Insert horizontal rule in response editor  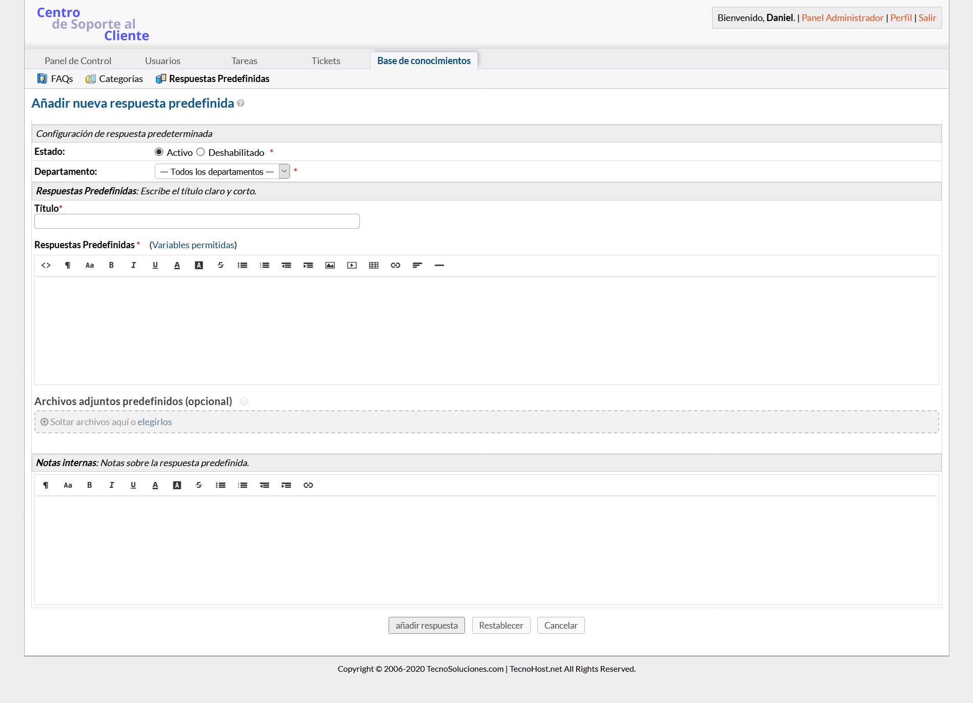439,265
